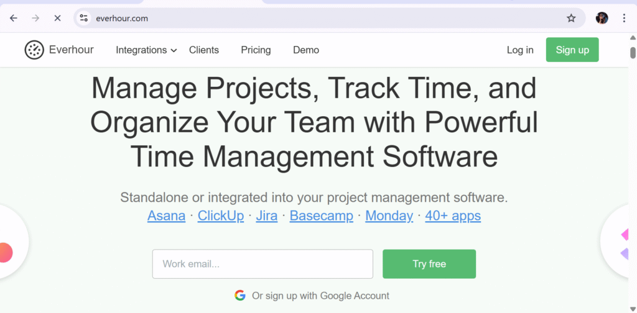Click the Try free button
This screenshot has height=313, width=637.
coord(429,264)
